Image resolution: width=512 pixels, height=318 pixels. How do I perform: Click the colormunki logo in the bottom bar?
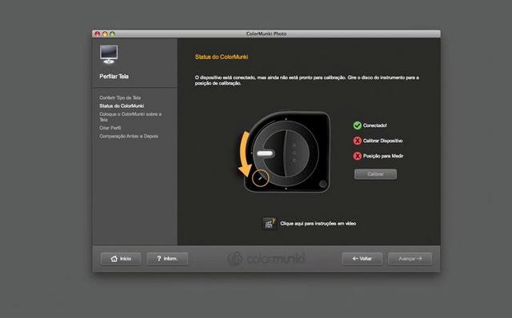point(266,259)
